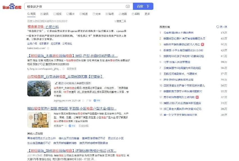Open the 地图 tab
This screenshot has height=161, width=239.
122,14
